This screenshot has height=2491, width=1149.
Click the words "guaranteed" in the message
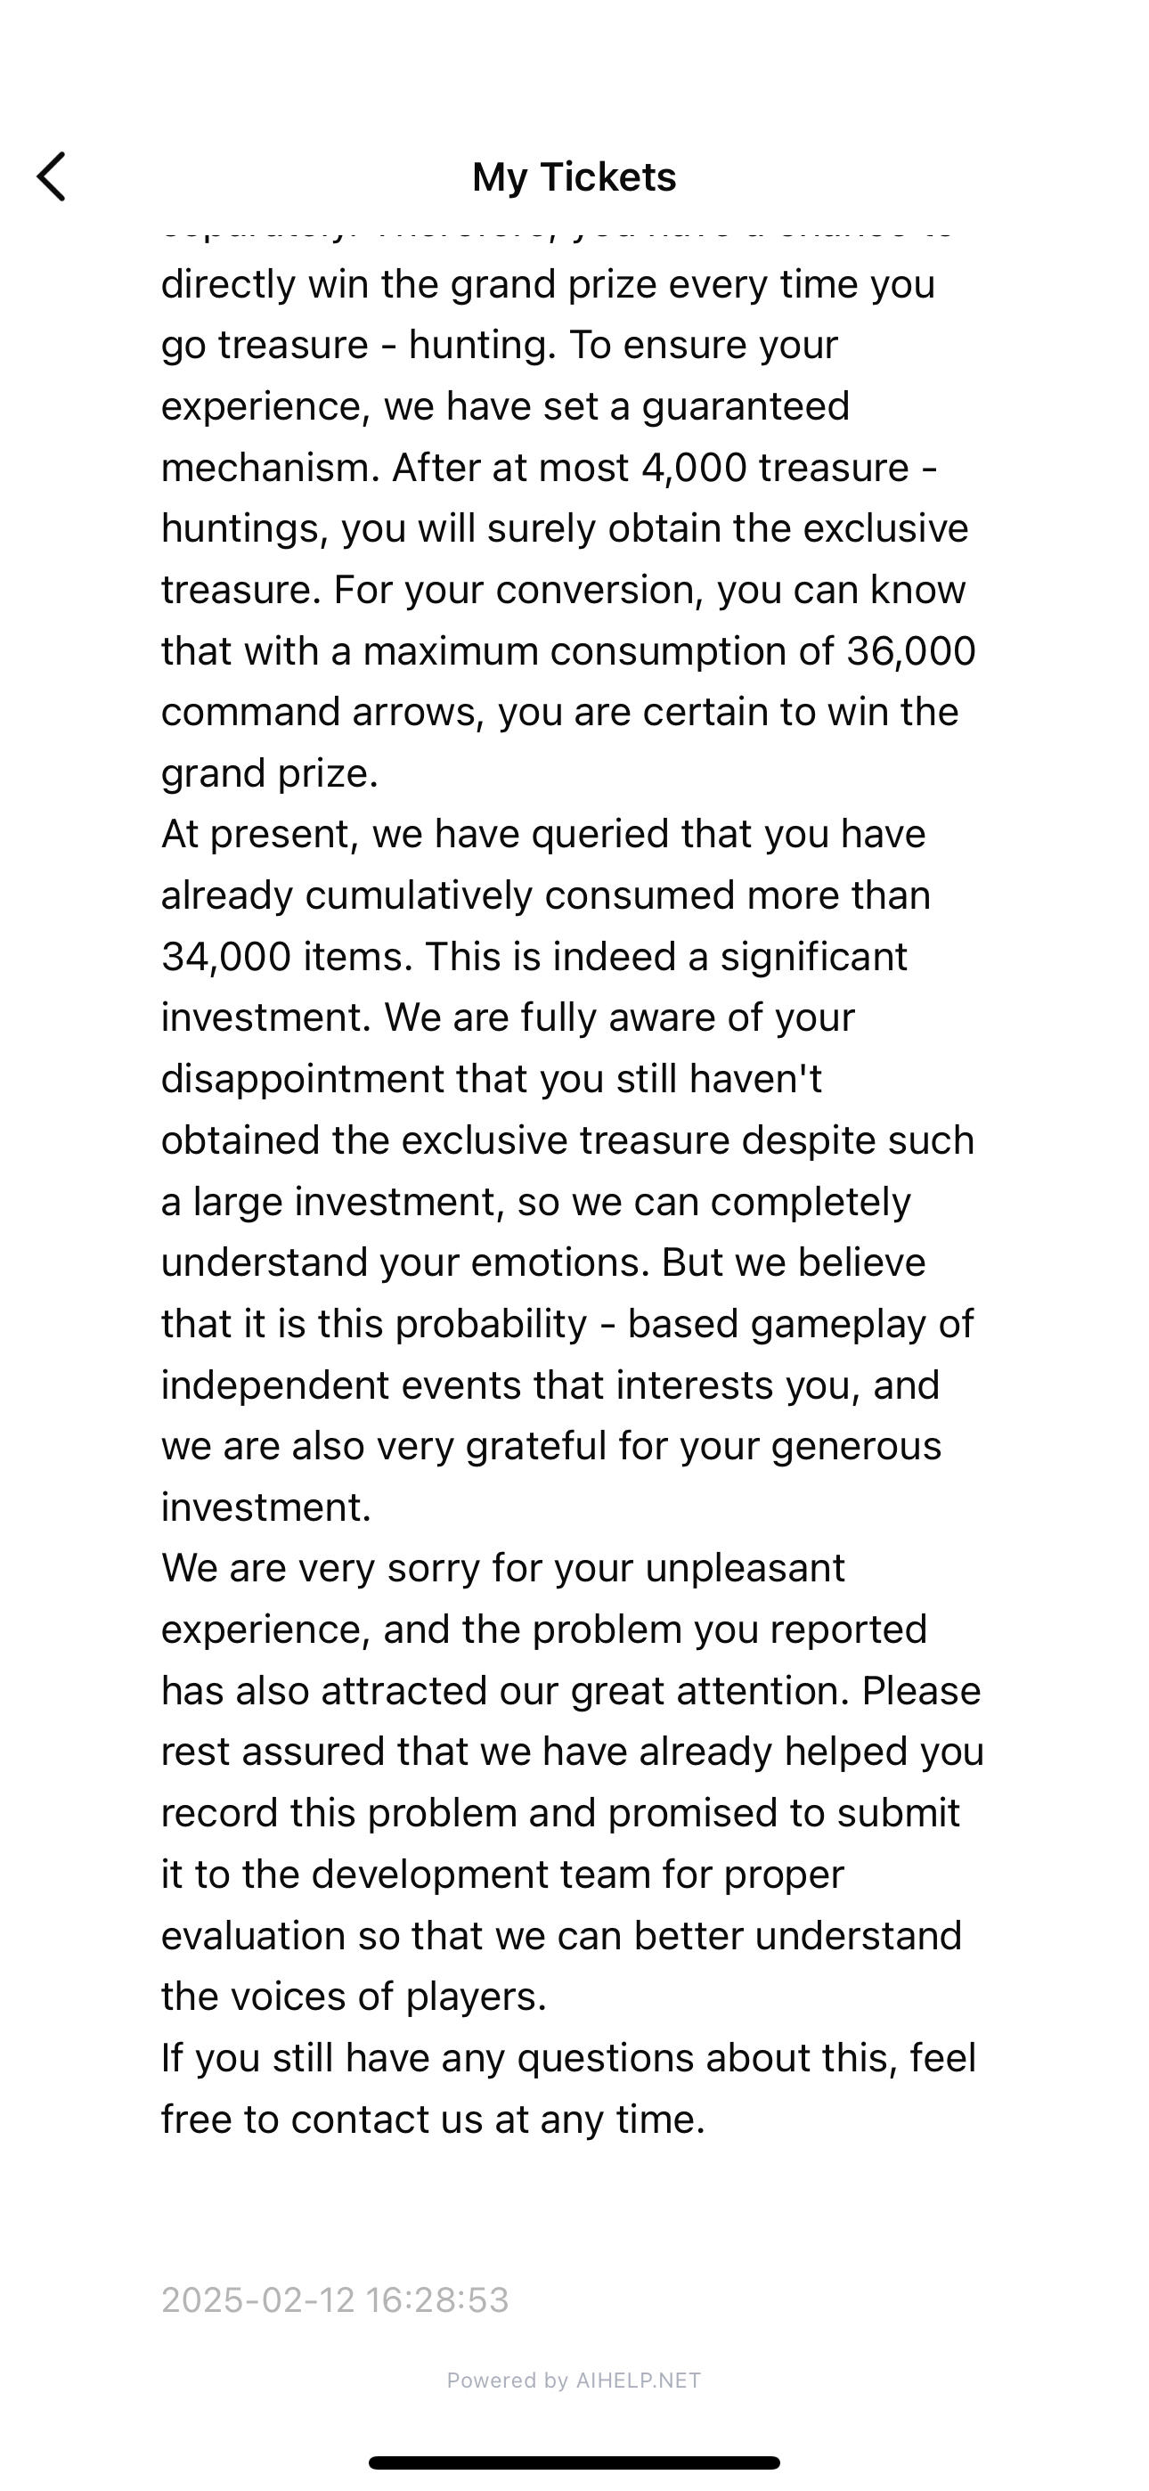pos(746,406)
